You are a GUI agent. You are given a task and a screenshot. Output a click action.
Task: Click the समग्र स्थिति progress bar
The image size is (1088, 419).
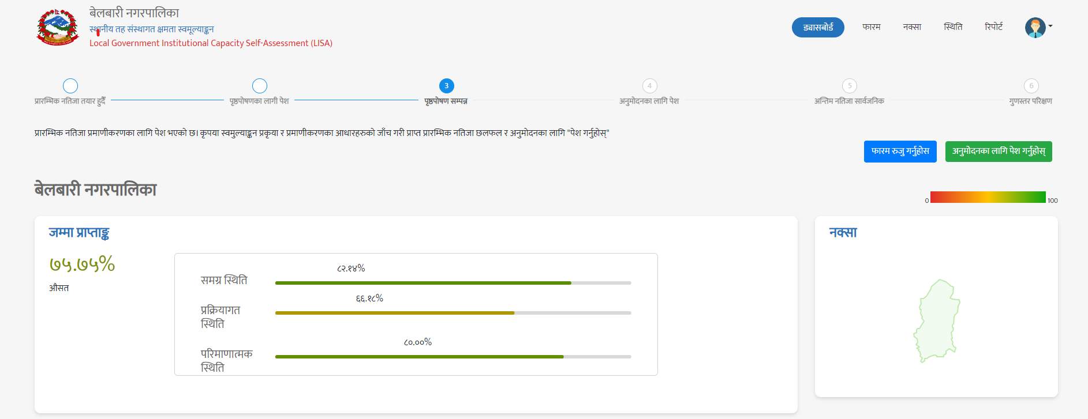453,283
